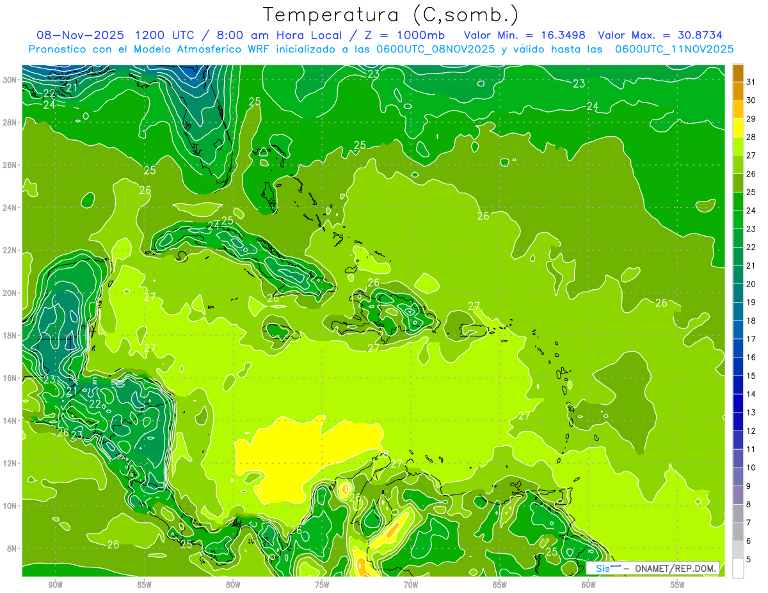This screenshot has width=768, height=593.
Task: Click the '30N' latitude axis label
Action: pos(10,80)
